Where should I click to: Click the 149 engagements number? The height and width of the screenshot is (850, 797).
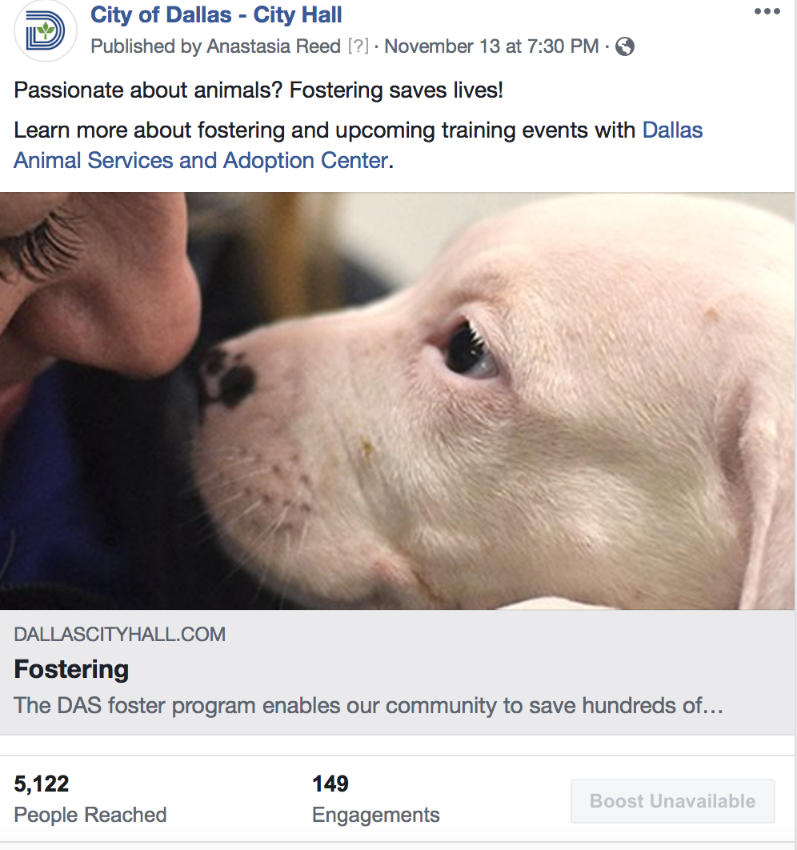330,784
